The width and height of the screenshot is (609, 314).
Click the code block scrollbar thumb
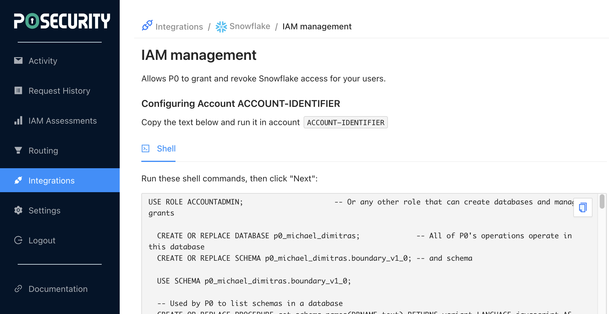602,201
